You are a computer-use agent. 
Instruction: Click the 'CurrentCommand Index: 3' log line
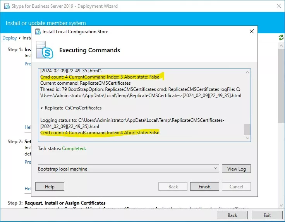[x=100, y=77]
